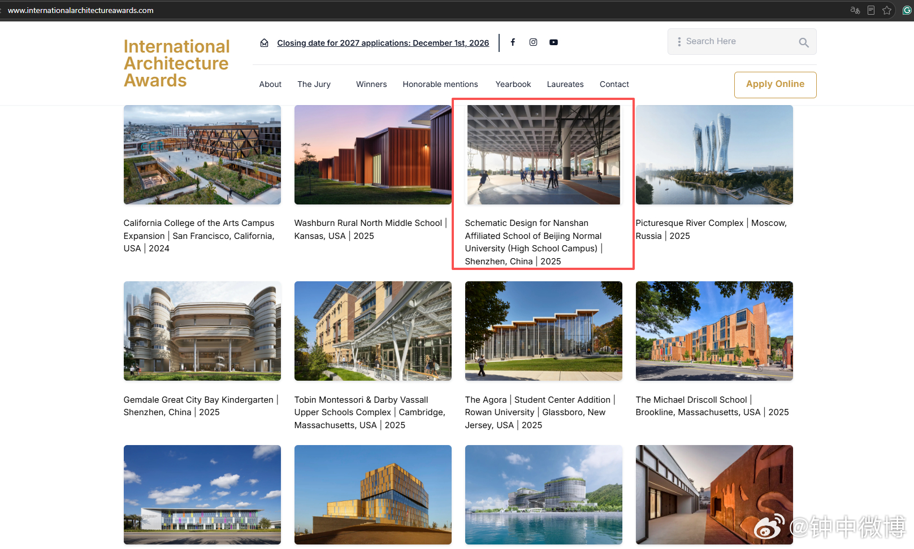Click the browser translate icon

[x=855, y=10]
